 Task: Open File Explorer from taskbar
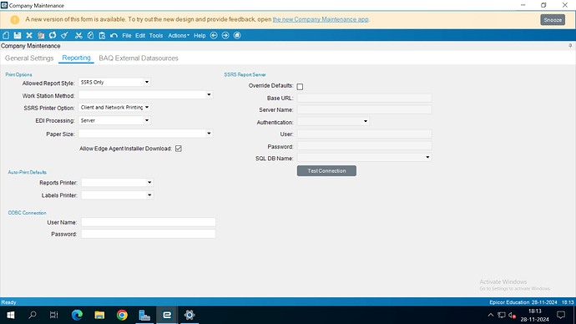click(99, 315)
